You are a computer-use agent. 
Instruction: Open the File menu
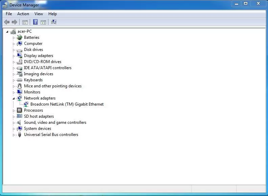pyautogui.click(x=9, y=14)
